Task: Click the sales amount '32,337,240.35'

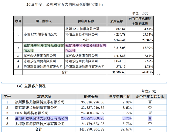Action: click(x=93, y=108)
